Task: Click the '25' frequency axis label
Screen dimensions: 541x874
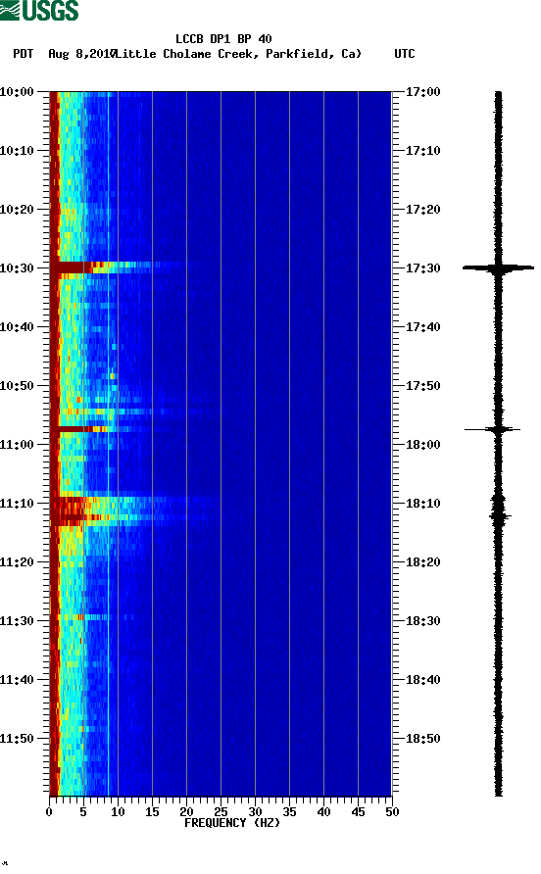Action: [221, 812]
